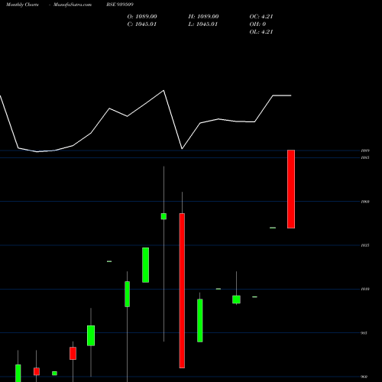Click the 985 price axis label
382x382 pixels.
tap(364, 333)
